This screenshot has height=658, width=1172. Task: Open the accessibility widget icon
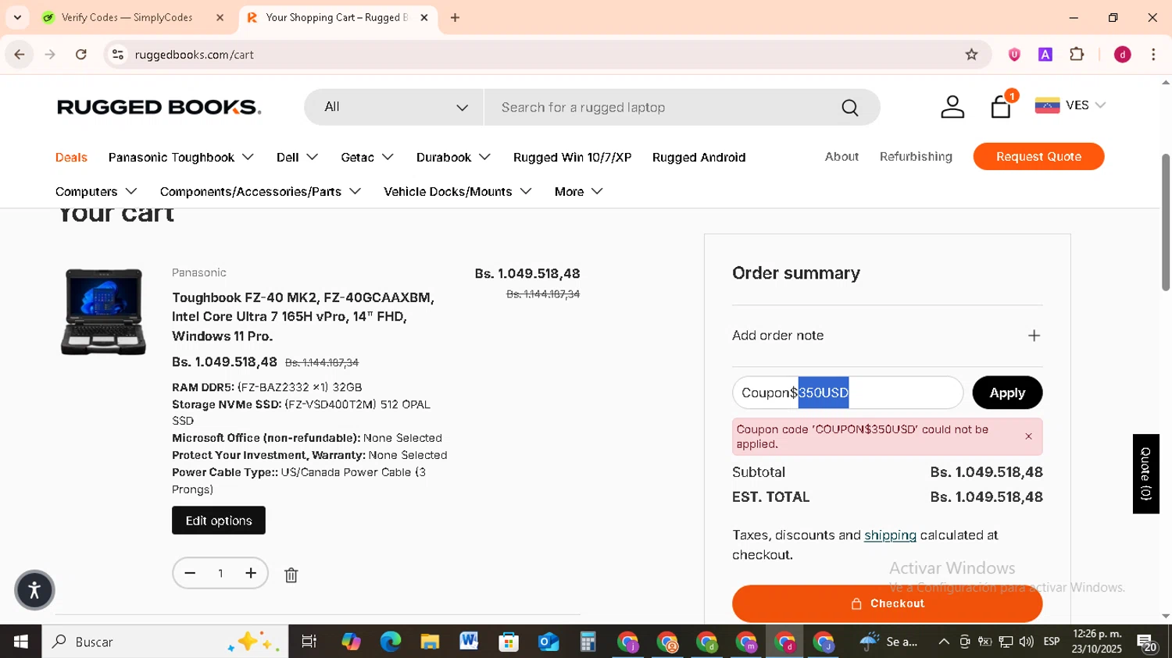pos(34,590)
